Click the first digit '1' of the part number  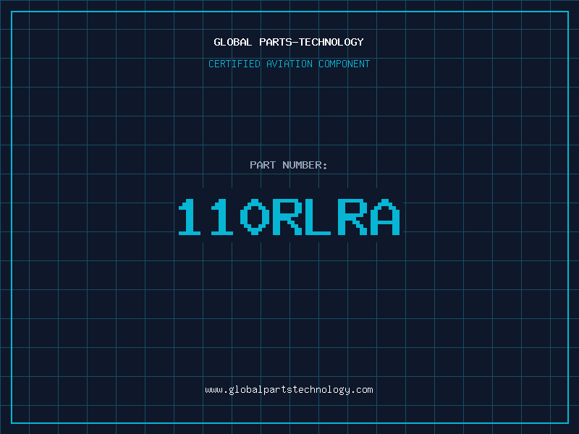193,217
